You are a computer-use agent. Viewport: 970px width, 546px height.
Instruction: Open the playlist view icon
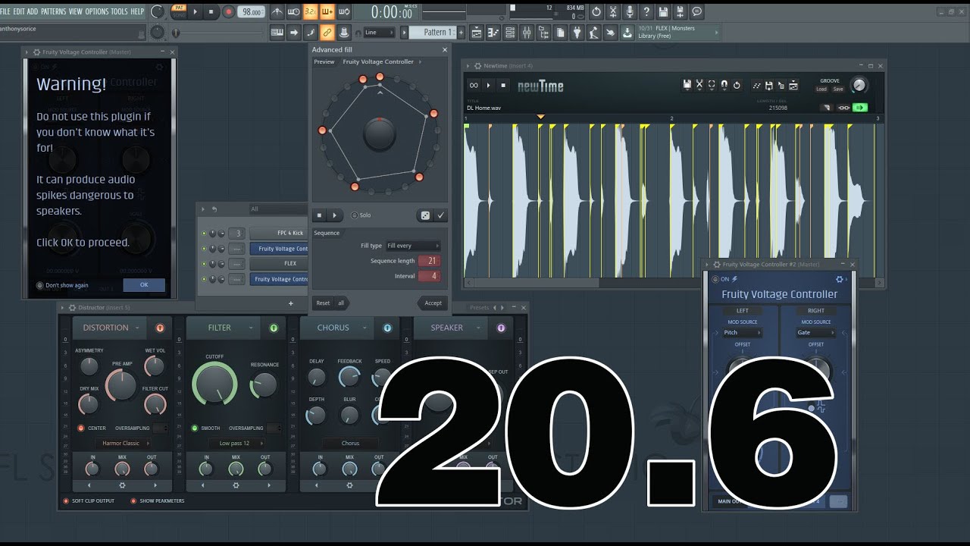[477, 32]
